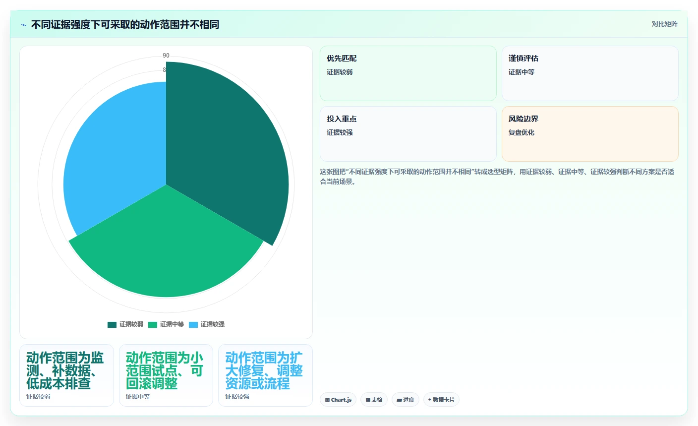Screen dimensions: 698x426
Task: Click 证据较弱 text in 优先匹配 card
Action: pos(340,72)
